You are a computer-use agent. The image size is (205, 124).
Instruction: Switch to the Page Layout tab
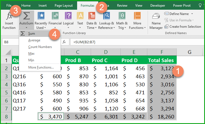pos(64,5)
